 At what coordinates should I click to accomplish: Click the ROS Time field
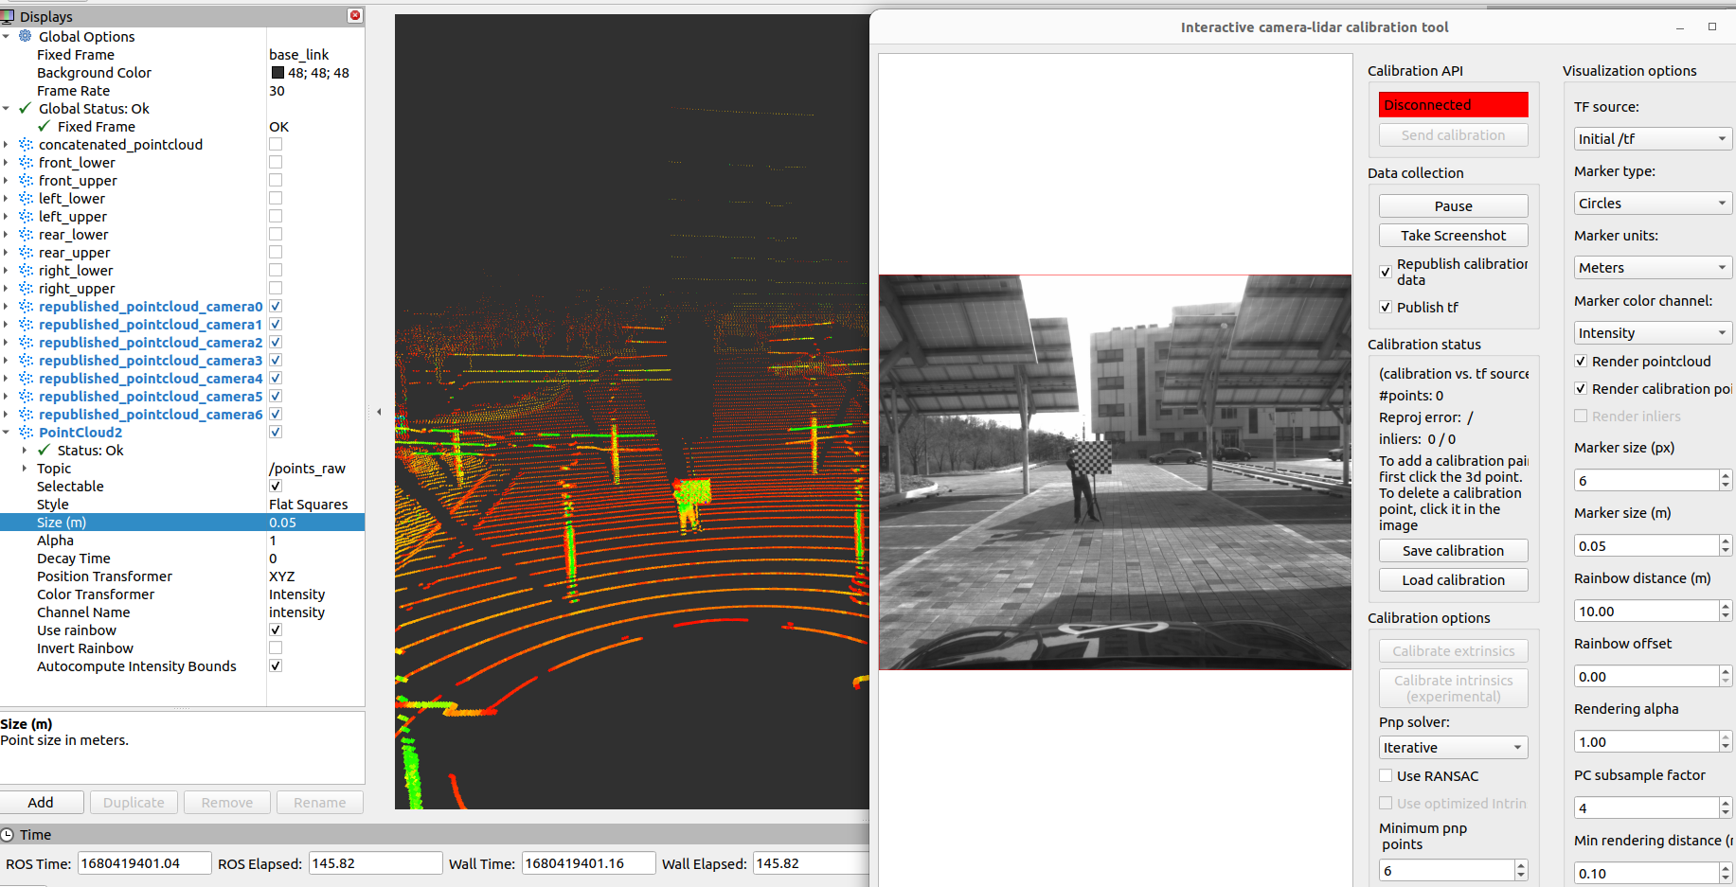144,862
